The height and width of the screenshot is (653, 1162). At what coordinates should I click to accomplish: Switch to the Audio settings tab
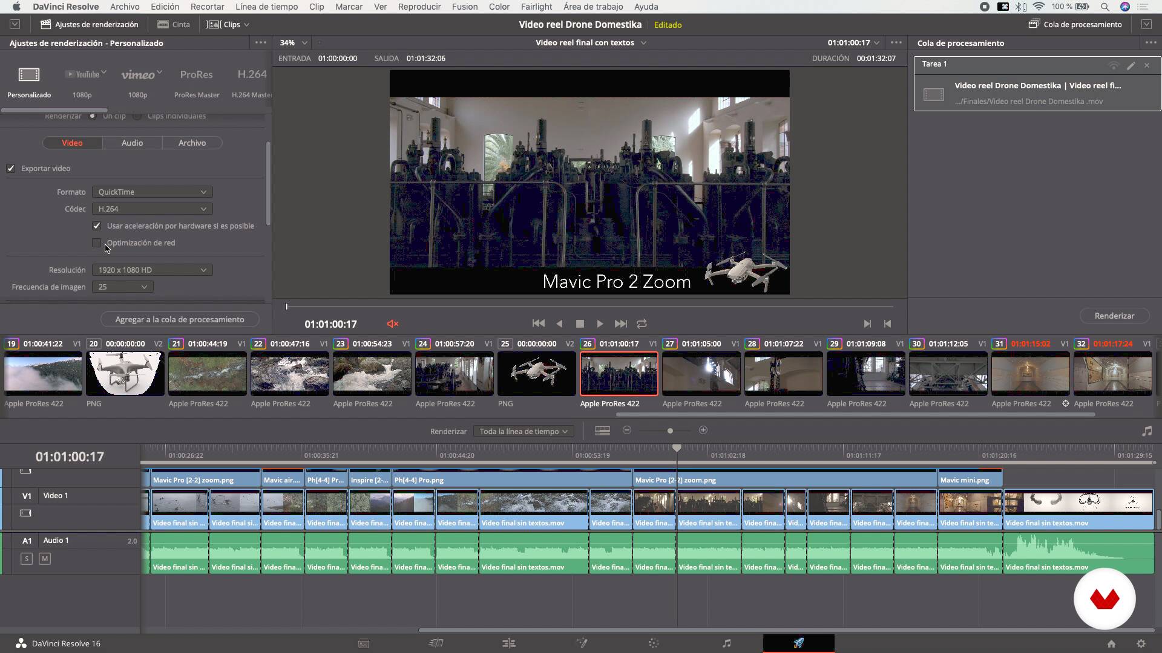[132, 143]
